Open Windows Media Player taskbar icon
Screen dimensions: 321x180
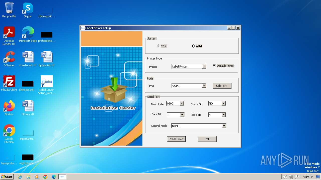pyautogui.click(x=37, y=177)
